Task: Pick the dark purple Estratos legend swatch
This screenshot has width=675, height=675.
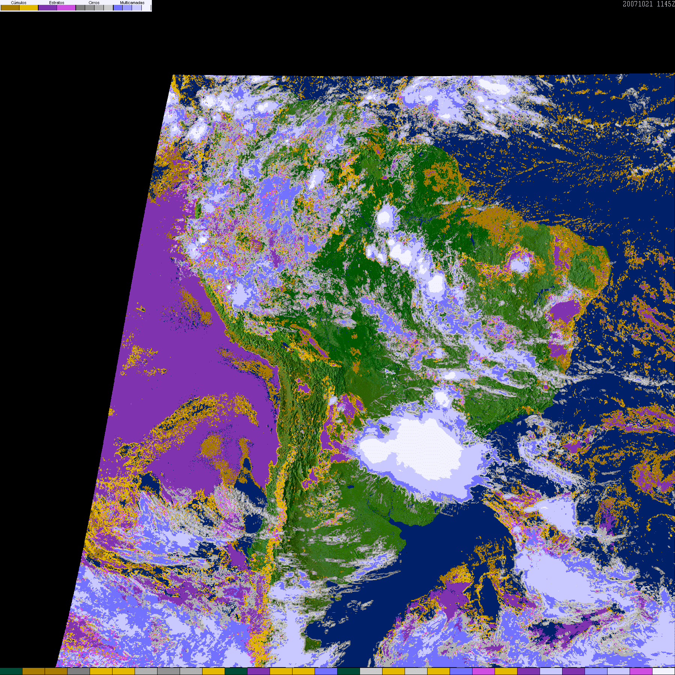Action: click(48, 8)
